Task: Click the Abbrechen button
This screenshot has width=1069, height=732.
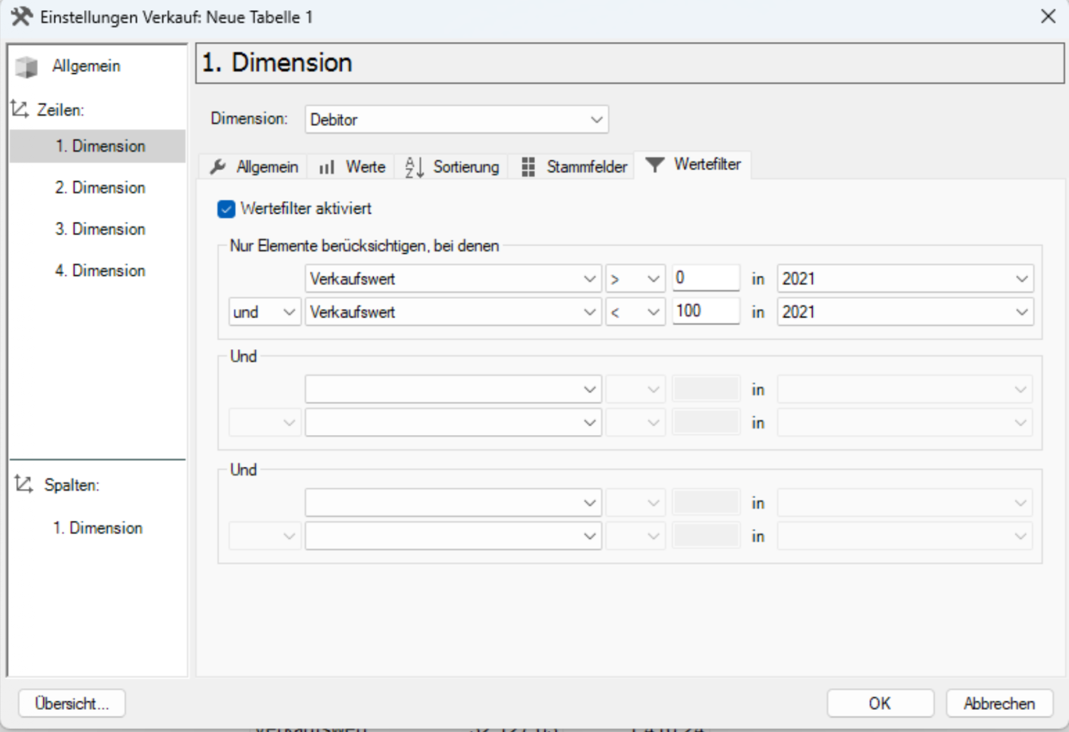Action: point(999,703)
